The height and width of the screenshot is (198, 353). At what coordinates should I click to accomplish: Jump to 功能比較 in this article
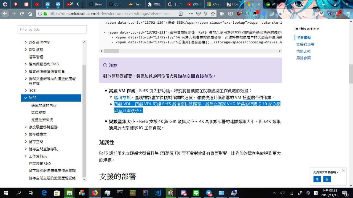pyautogui.click(x=304, y=51)
